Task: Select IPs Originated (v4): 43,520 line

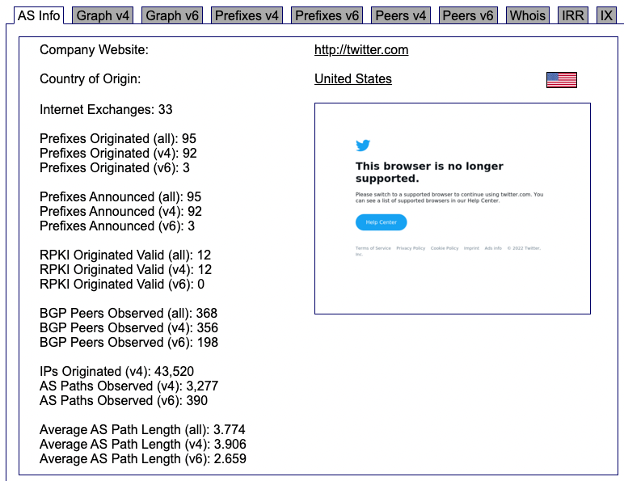Action: (116, 371)
